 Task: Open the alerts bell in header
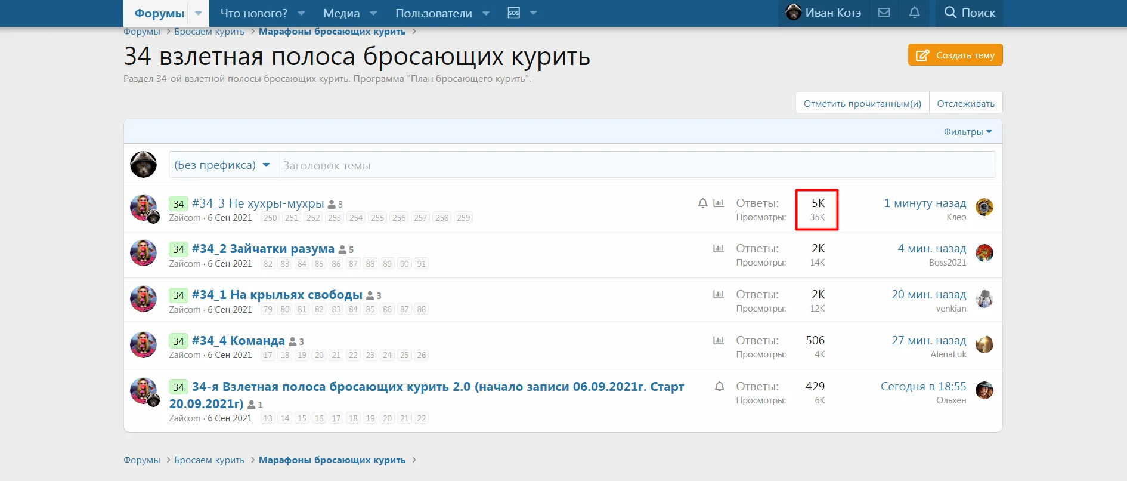pyautogui.click(x=914, y=13)
